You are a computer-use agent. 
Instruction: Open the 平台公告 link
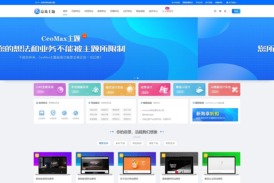point(199,2)
